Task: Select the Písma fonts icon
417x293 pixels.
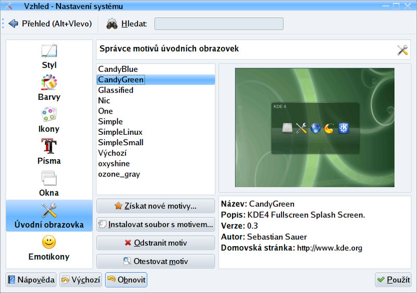Action: pos(49,147)
